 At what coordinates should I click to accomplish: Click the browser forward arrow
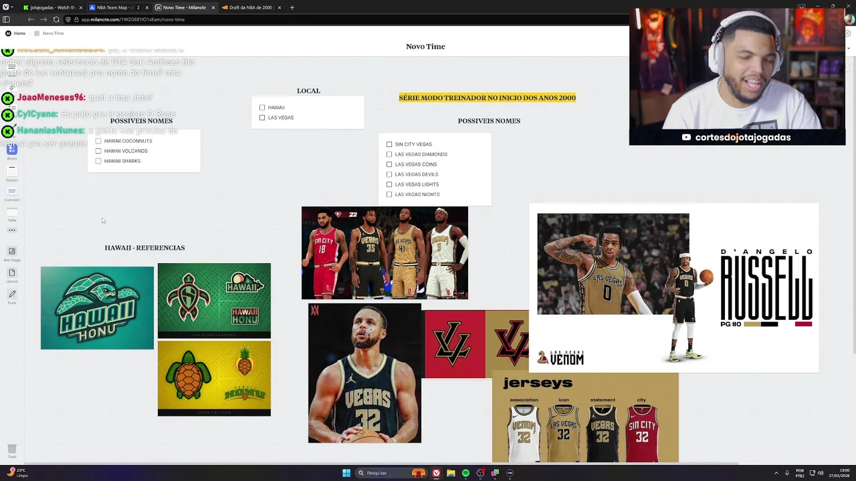pyautogui.click(x=43, y=19)
